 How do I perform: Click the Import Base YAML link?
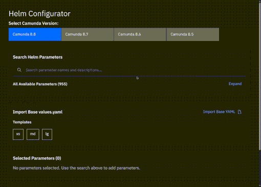pyautogui.click(x=219, y=112)
